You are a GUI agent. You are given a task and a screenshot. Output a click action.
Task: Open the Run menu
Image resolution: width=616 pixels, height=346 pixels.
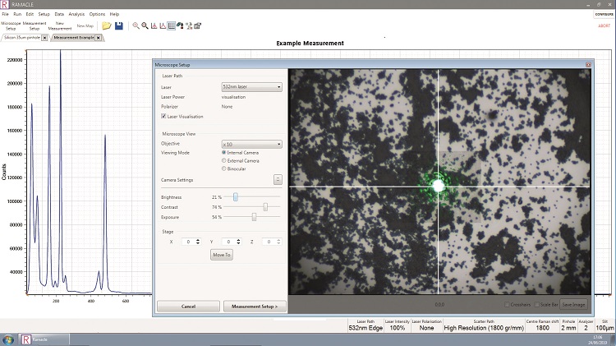click(x=17, y=14)
